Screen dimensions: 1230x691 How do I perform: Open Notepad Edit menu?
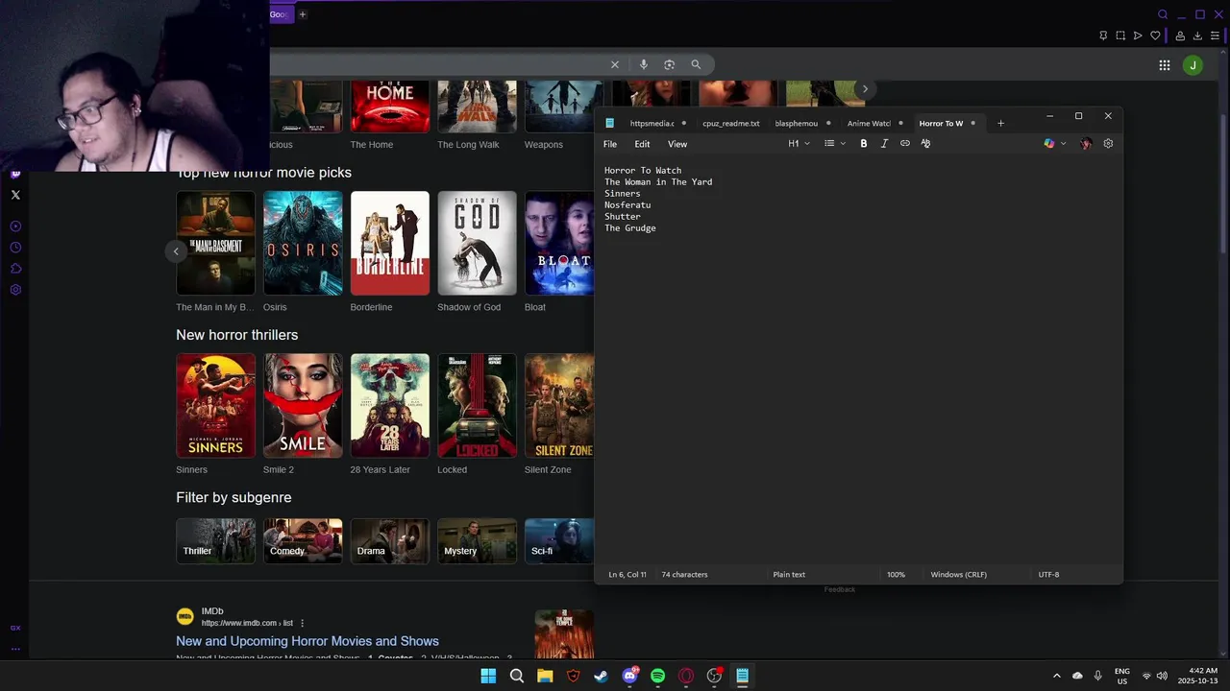(x=642, y=144)
